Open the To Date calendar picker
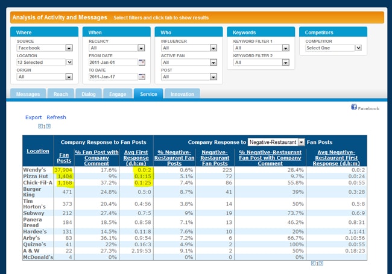 coord(142,77)
